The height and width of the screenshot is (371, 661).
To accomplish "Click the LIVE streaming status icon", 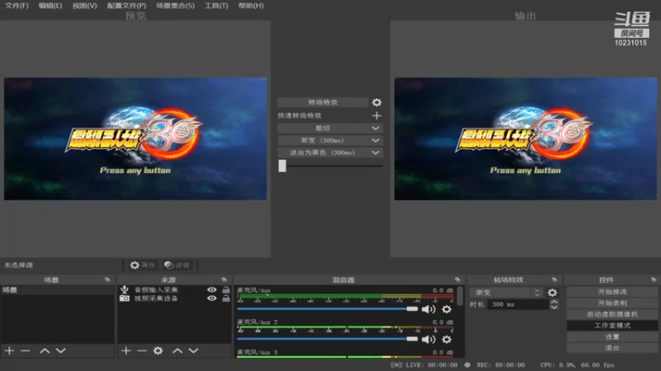I will pyautogui.click(x=396, y=364).
